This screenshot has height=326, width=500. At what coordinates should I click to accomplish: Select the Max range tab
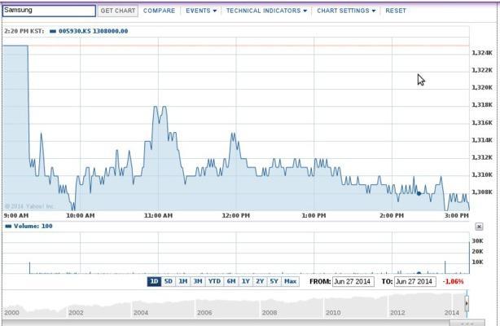290,281
